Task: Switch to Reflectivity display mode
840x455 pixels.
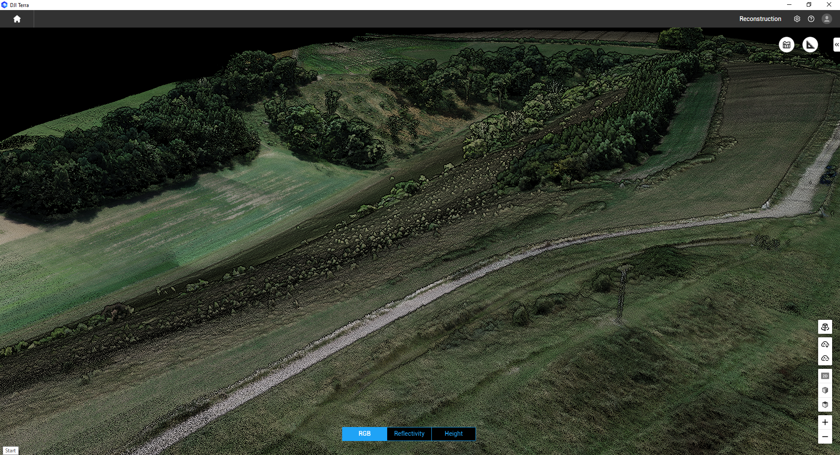Action: click(x=409, y=434)
